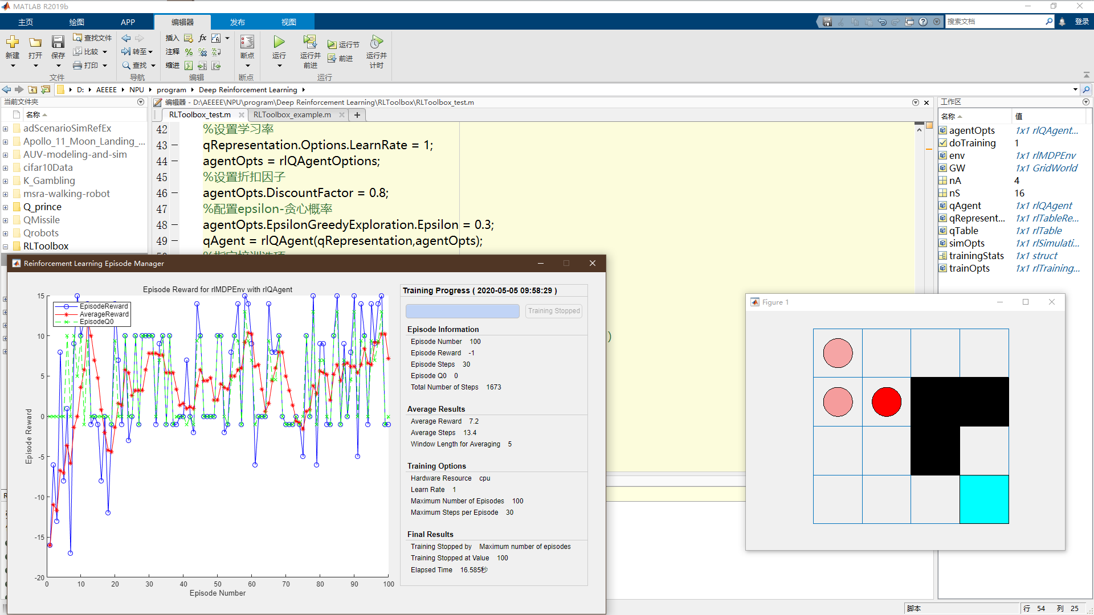
Task: Click the green Run button
Action: tap(279, 43)
